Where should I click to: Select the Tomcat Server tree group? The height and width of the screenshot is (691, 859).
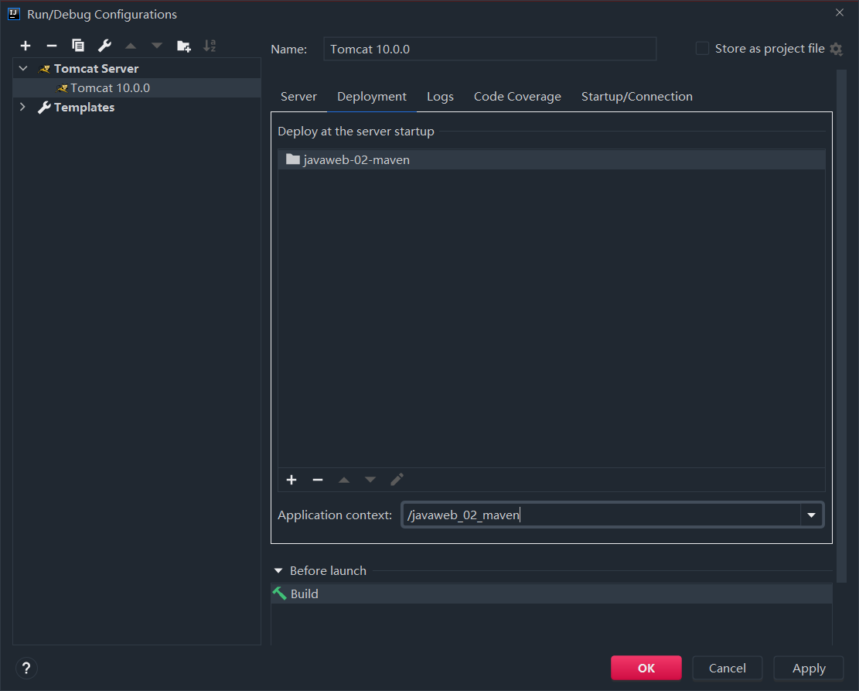137,69
